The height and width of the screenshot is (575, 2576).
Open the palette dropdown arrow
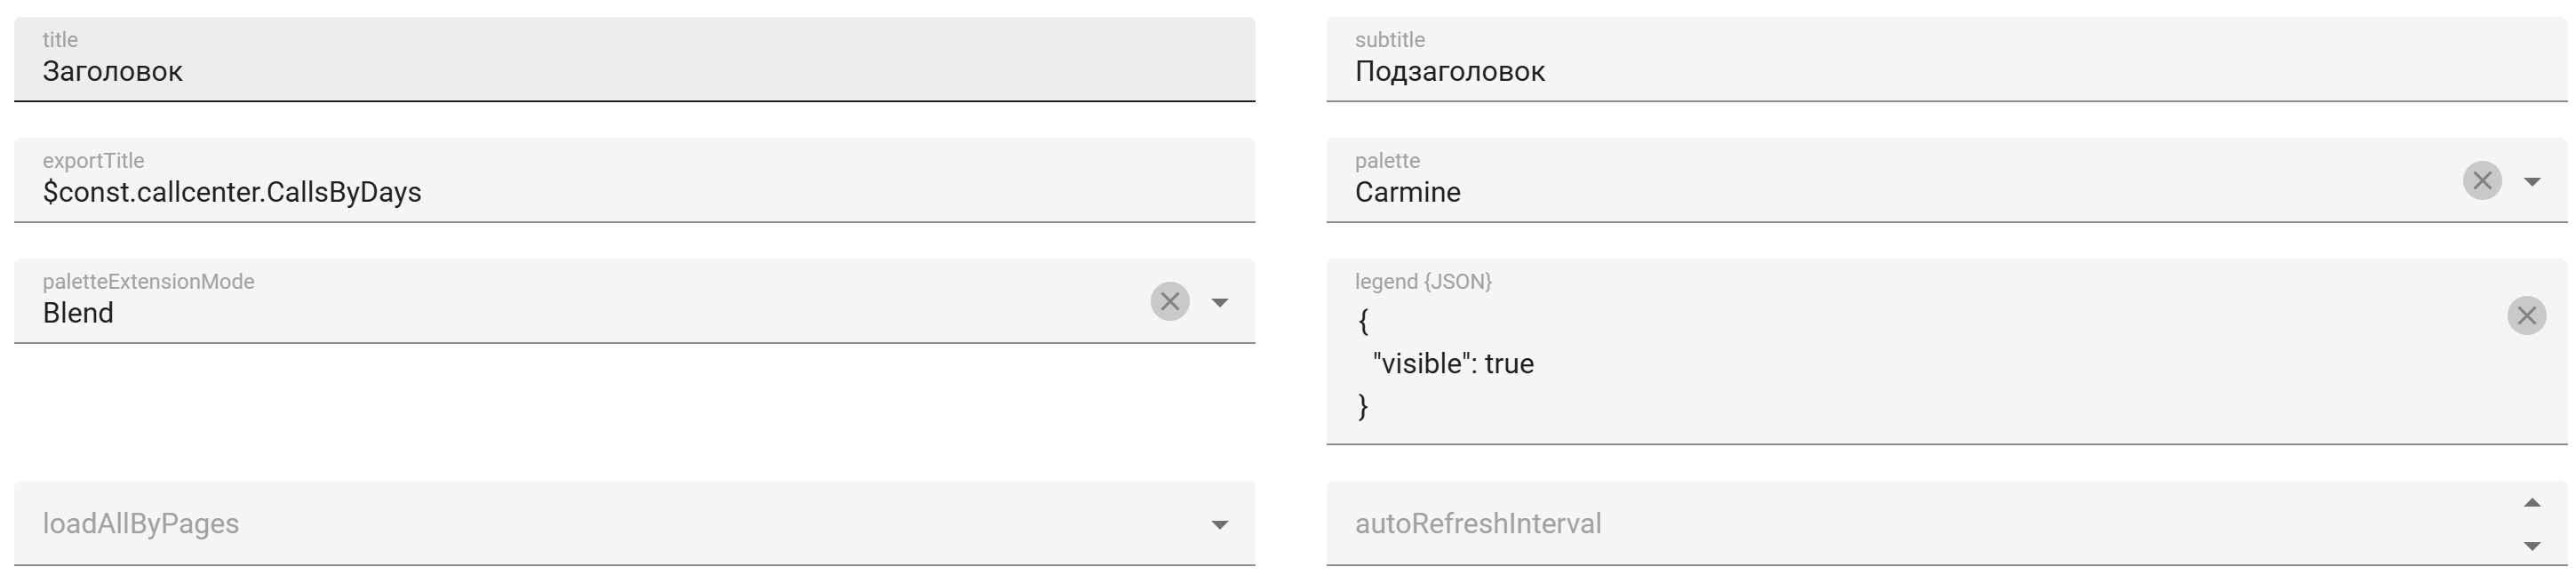(2532, 182)
